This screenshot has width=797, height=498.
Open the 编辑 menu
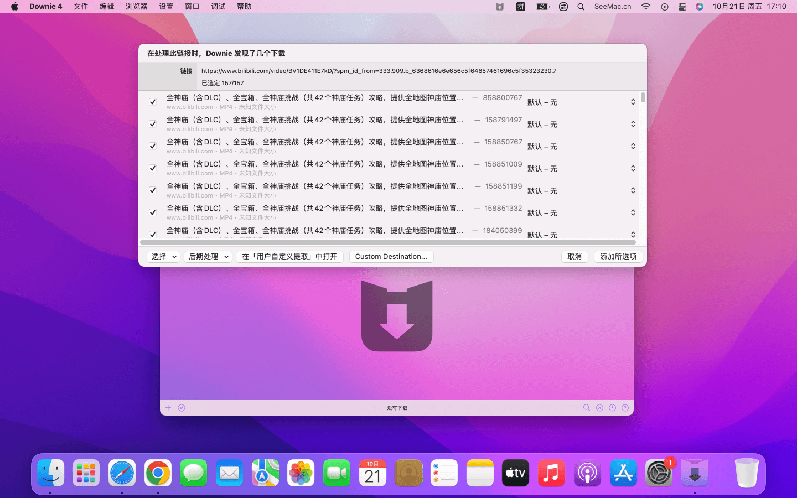pos(107,7)
